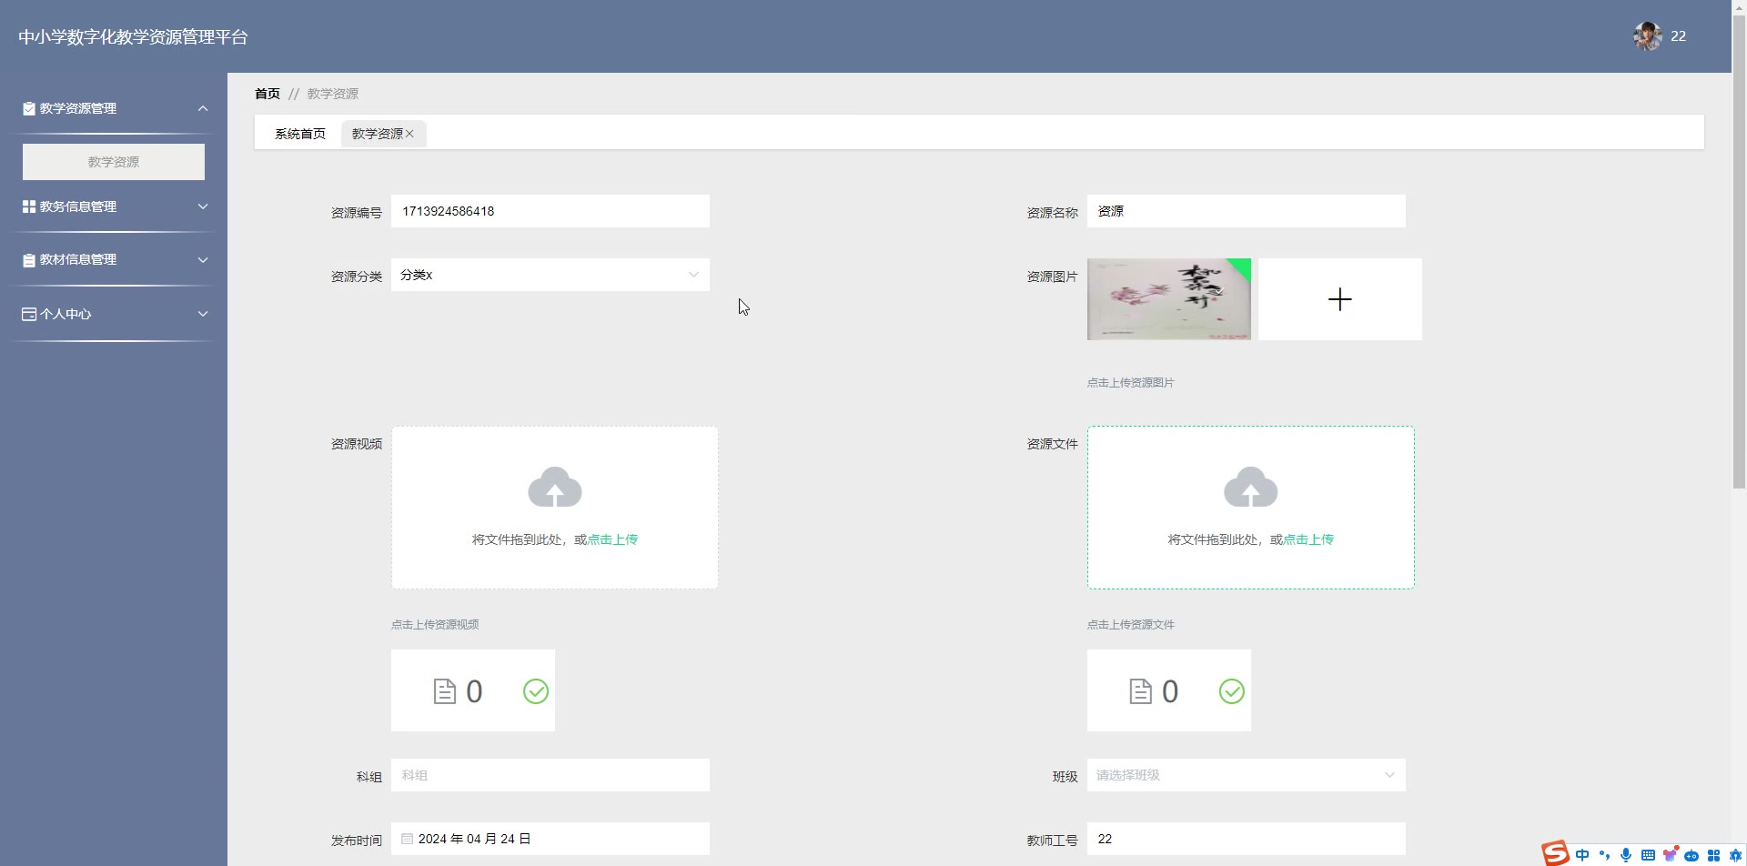1747x866 pixels.
Task: Click the skin shirt icon in IME bar
Action: [1670, 854]
